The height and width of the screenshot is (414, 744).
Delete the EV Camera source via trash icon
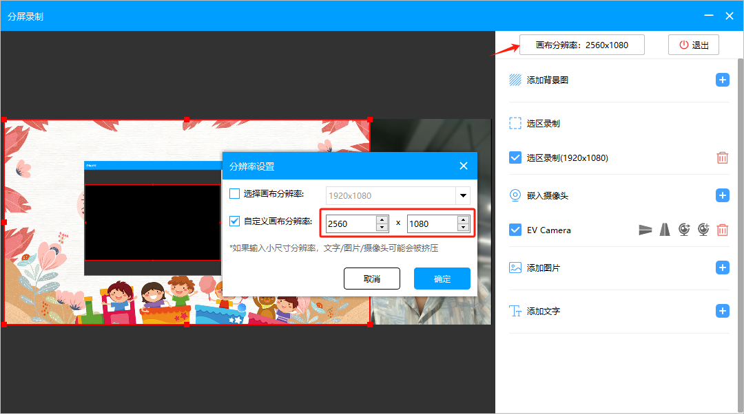tap(722, 230)
